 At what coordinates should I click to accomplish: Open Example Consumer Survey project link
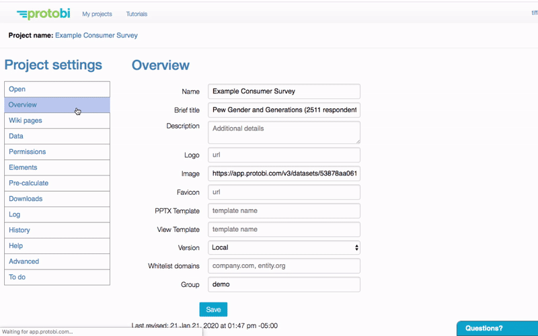click(x=96, y=35)
